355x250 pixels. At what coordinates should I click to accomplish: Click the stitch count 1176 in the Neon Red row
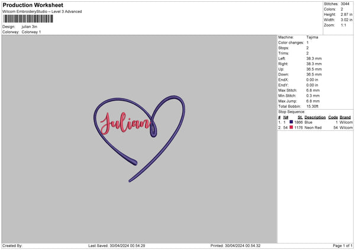(298, 128)
